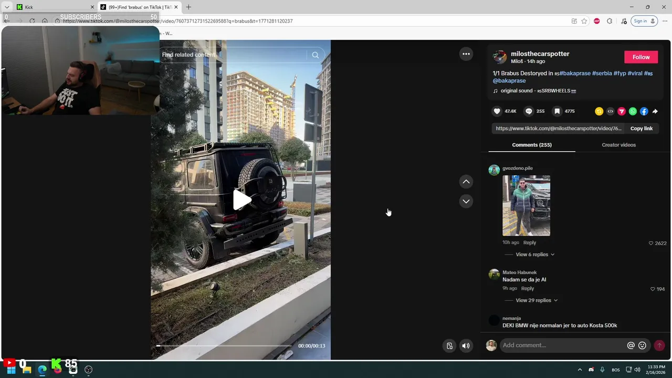The height and width of the screenshot is (378, 672).
Task: Add this page to favorites star
Action: pyautogui.click(x=584, y=21)
